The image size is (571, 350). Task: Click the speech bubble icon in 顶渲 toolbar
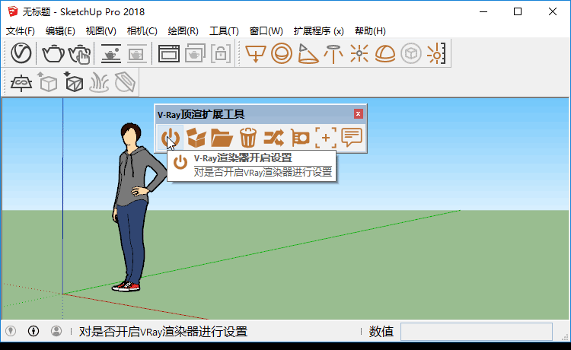coord(352,138)
